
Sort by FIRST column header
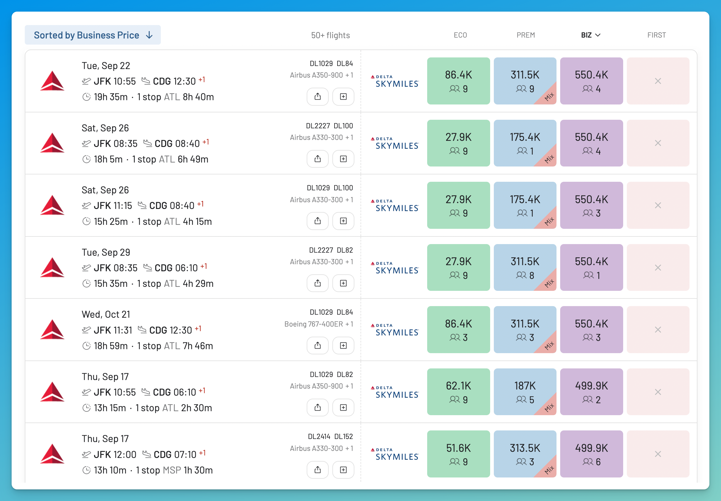click(x=656, y=35)
